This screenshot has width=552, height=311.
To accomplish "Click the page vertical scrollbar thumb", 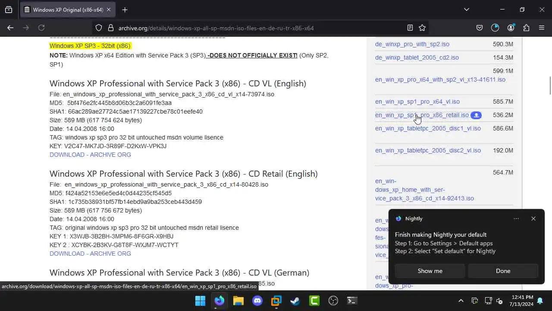I will click(x=550, y=85).
